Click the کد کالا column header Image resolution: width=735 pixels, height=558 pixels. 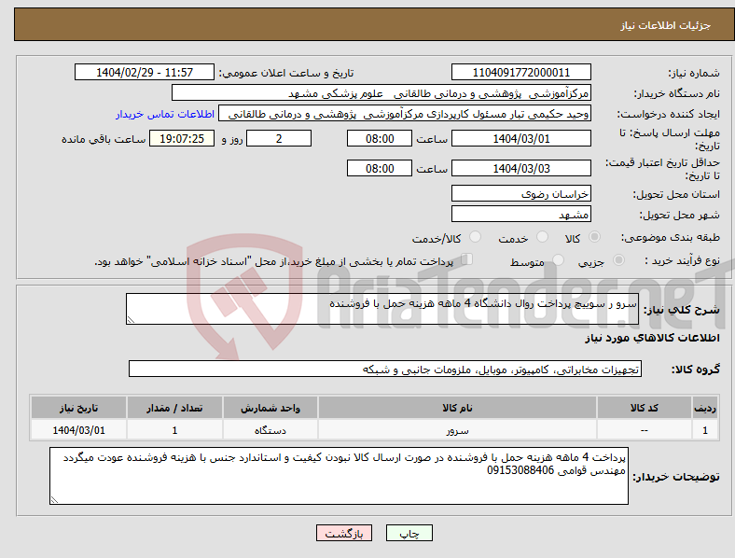(x=645, y=408)
